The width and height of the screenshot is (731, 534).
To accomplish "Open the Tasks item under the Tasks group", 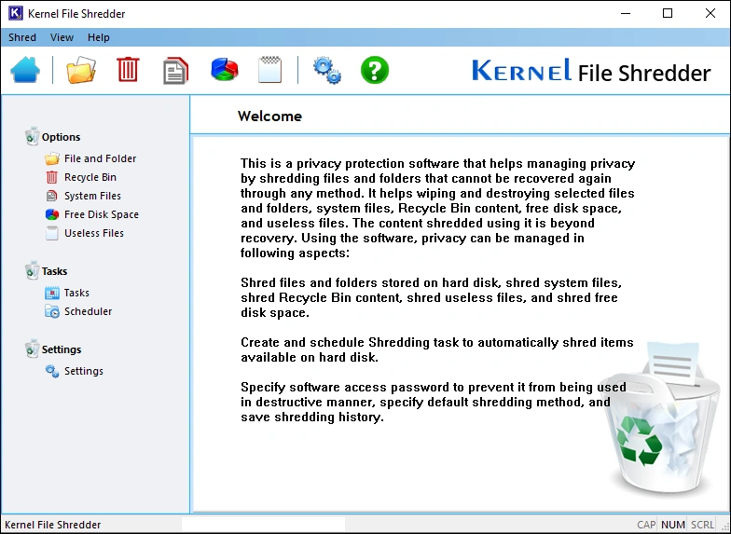I will click(76, 293).
